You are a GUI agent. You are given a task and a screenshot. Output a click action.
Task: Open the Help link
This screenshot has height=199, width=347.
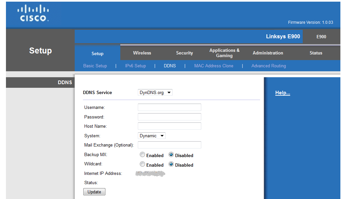pyautogui.click(x=283, y=93)
